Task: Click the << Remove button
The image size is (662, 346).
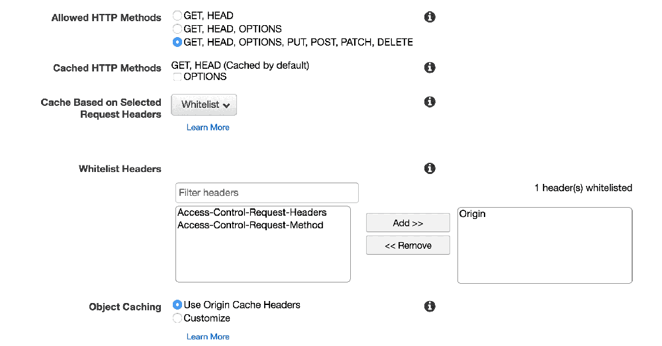Action: point(408,245)
